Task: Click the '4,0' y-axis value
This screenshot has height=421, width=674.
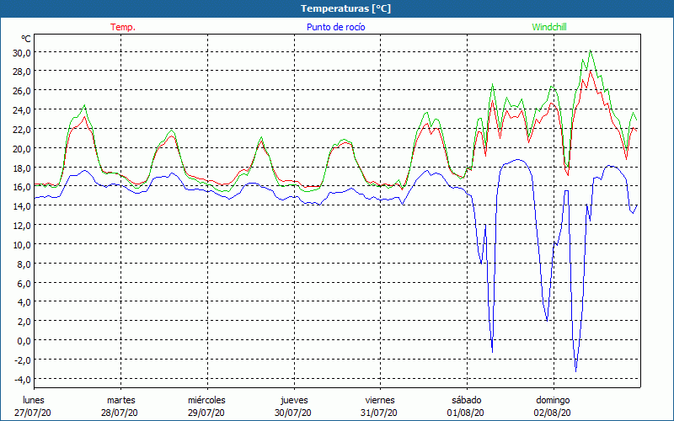Action: (x=24, y=302)
